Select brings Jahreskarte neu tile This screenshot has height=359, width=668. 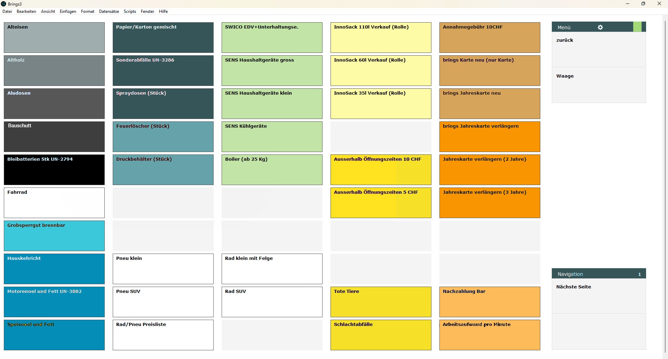pyautogui.click(x=490, y=104)
